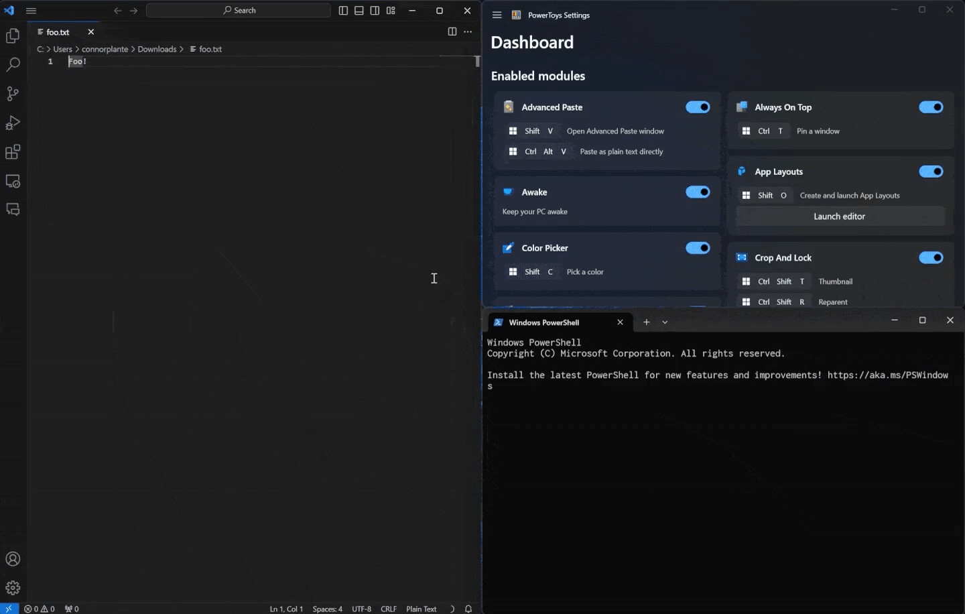Click the Downloads breadcrumb segment
This screenshot has height=614, width=965.
(x=157, y=49)
